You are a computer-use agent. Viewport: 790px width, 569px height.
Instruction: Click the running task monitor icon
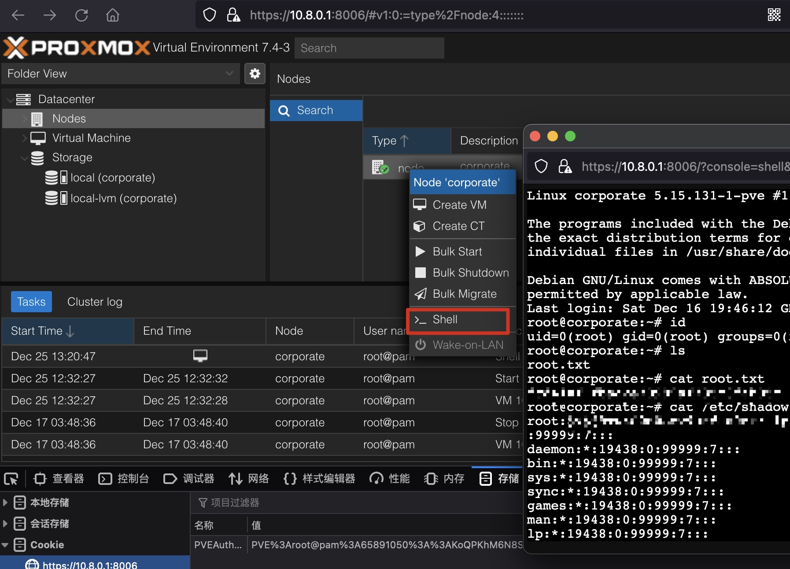tap(200, 355)
